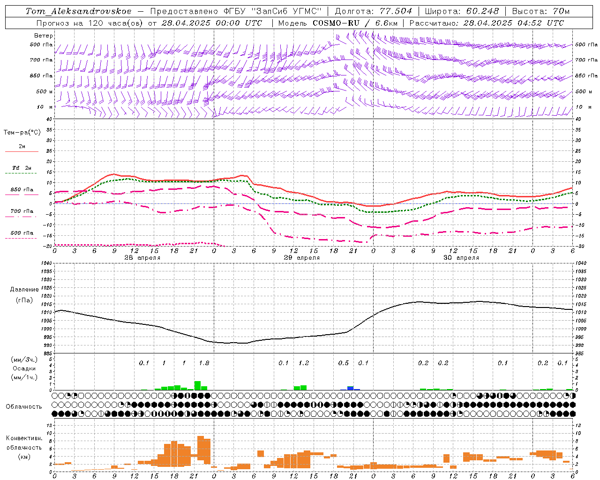Select the Тем-ра(°C) temperature panel label
Image resolution: width=600 pixels, height=480 pixels.
22,133
